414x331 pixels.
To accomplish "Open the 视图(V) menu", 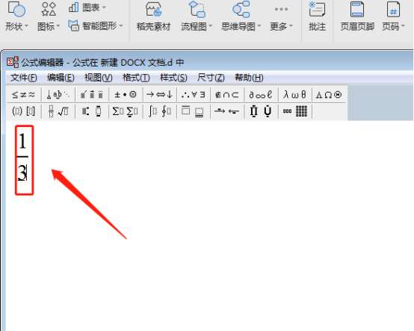I will click(98, 78).
